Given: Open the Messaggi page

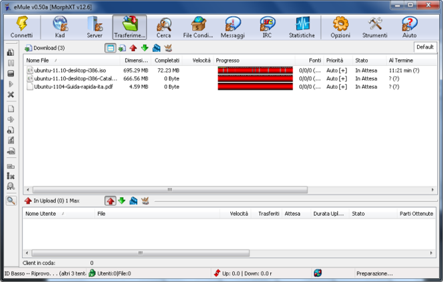Looking at the screenshot, I should click(x=232, y=27).
